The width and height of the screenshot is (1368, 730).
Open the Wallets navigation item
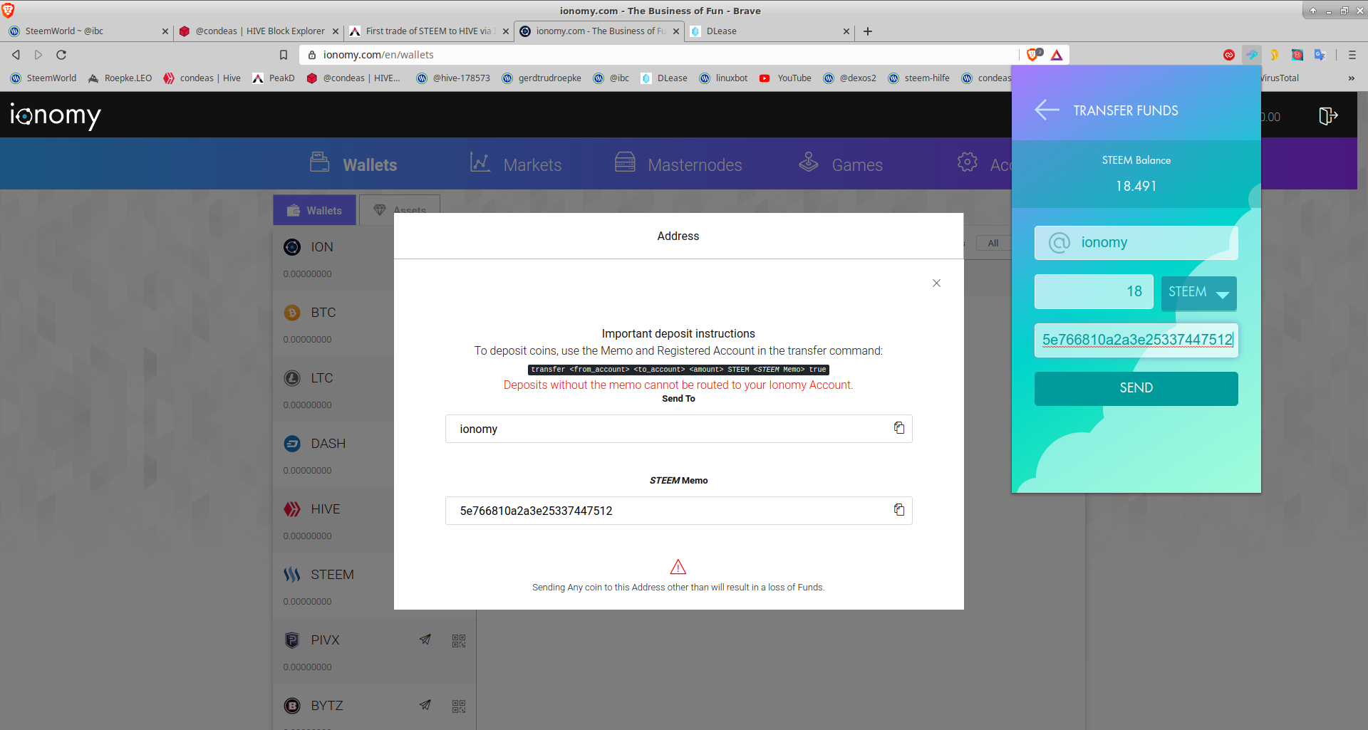click(353, 164)
